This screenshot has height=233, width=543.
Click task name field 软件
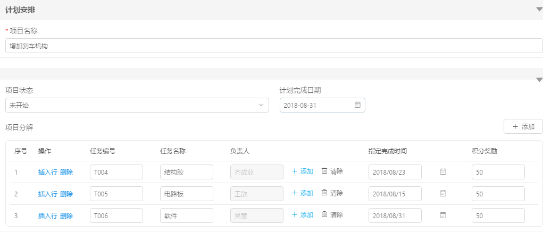pyautogui.click(x=187, y=215)
